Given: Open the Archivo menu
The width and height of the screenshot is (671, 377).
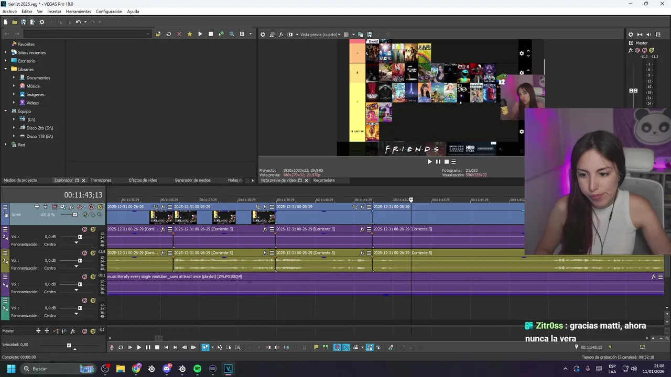Looking at the screenshot, I should point(9,12).
